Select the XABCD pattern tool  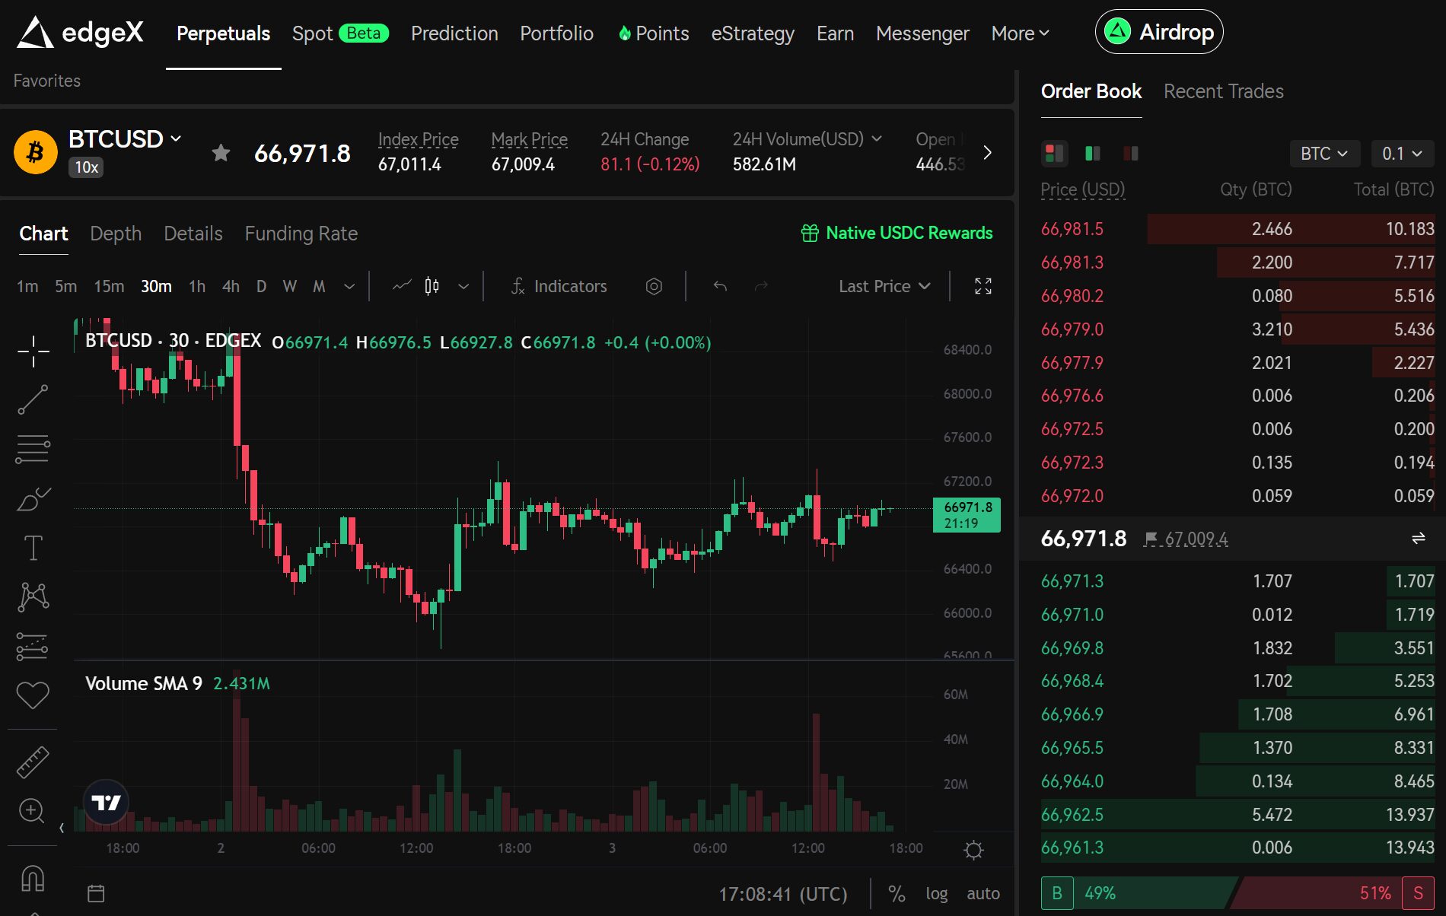pos(33,596)
